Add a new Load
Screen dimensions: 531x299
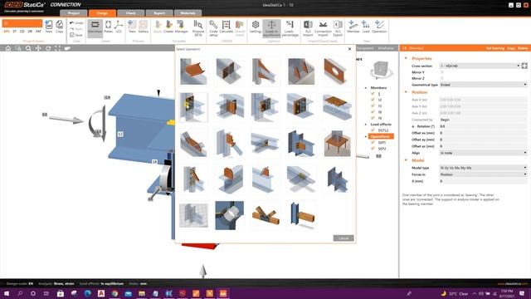366,27
